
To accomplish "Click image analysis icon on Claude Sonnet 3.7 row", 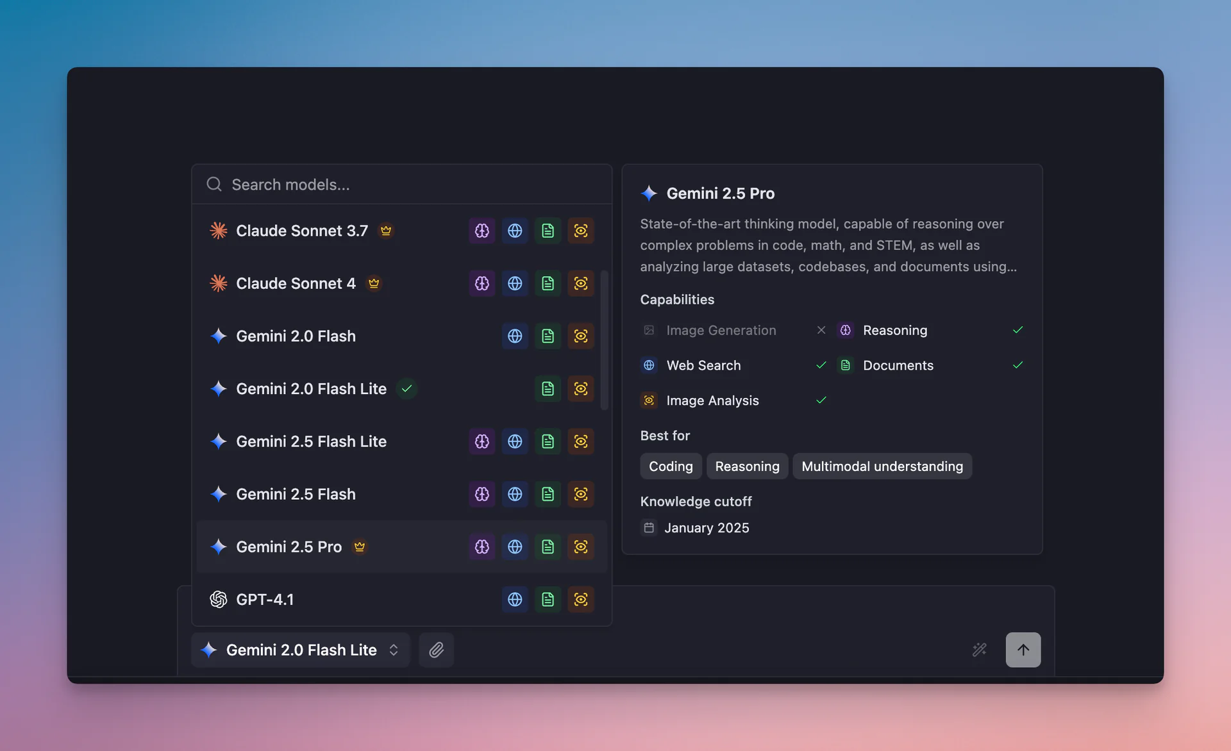I will point(581,231).
